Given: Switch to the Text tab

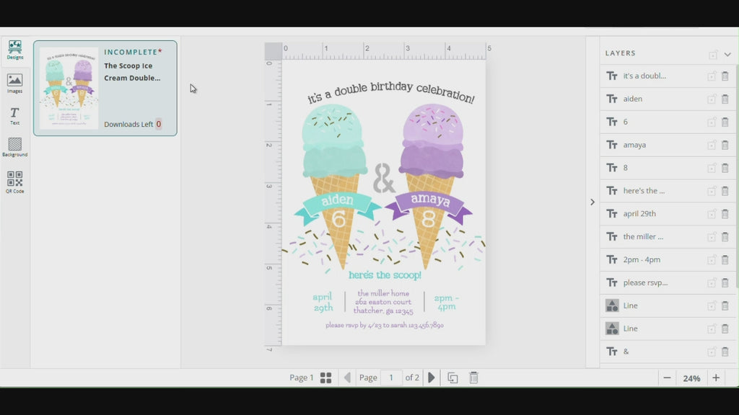Looking at the screenshot, I should 14,115.
